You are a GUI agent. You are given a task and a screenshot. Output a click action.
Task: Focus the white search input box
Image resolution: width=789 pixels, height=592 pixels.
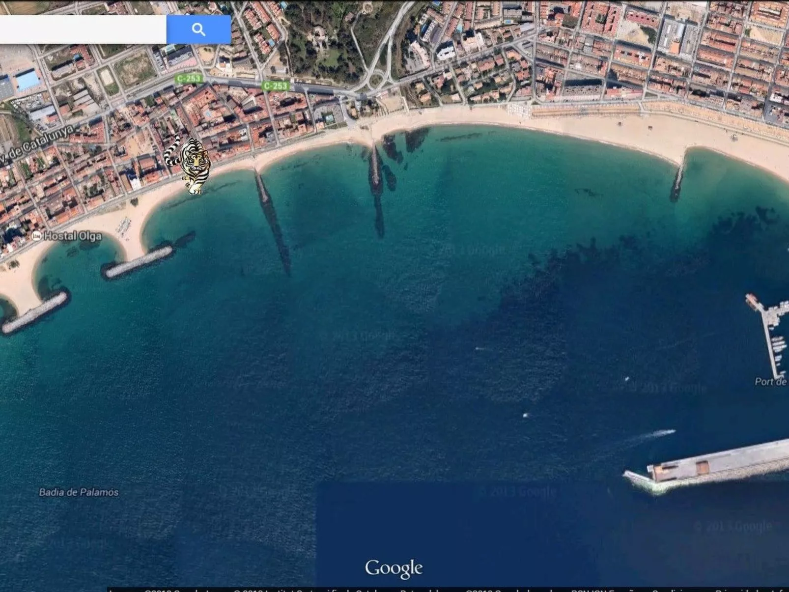tap(83, 29)
